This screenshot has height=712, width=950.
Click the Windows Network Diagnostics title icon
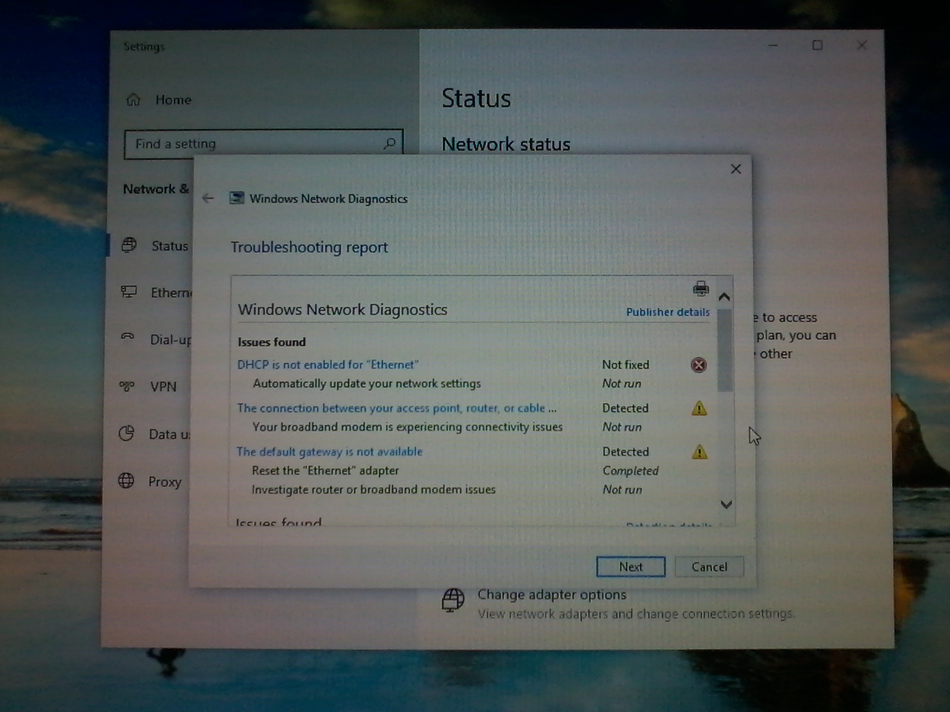pyautogui.click(x=237, y=198)
